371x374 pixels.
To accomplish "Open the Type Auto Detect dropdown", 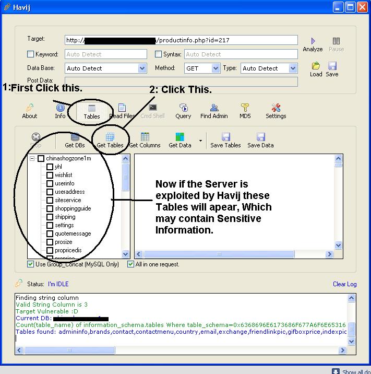I will click(293, 68).
